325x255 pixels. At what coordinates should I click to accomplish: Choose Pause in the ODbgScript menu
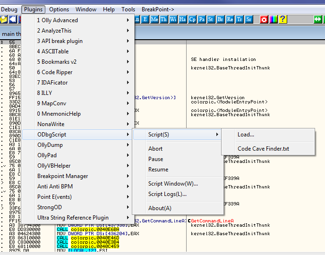click(x=178, y=159)
